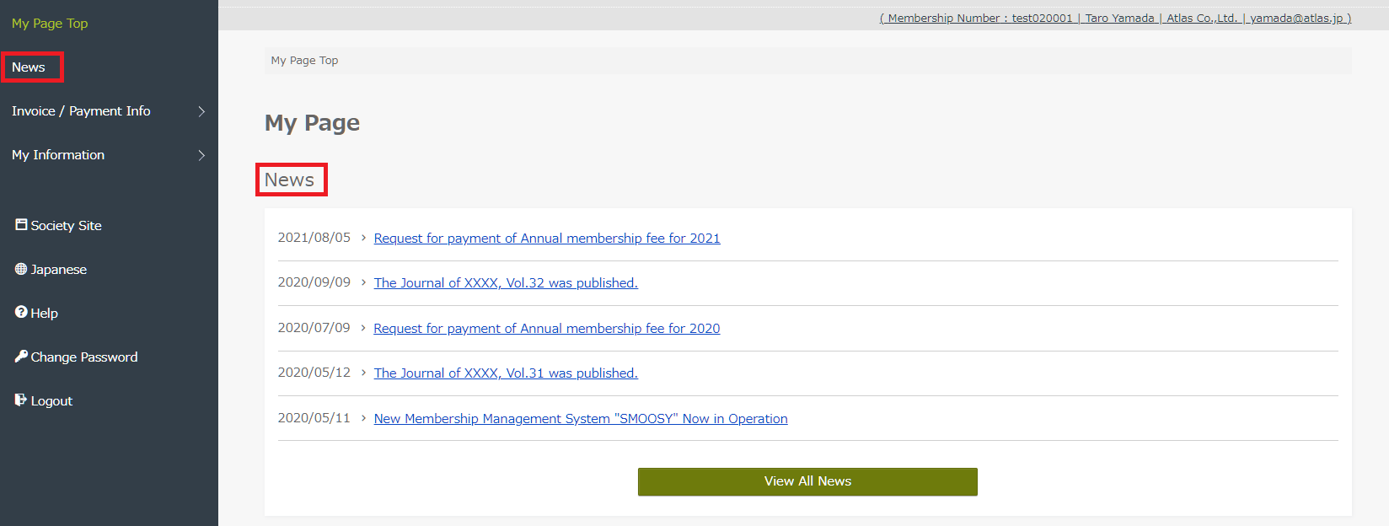Open My Information menu item
The width and height of the screenshot is (1389, 526).
[x=58, y=155]
